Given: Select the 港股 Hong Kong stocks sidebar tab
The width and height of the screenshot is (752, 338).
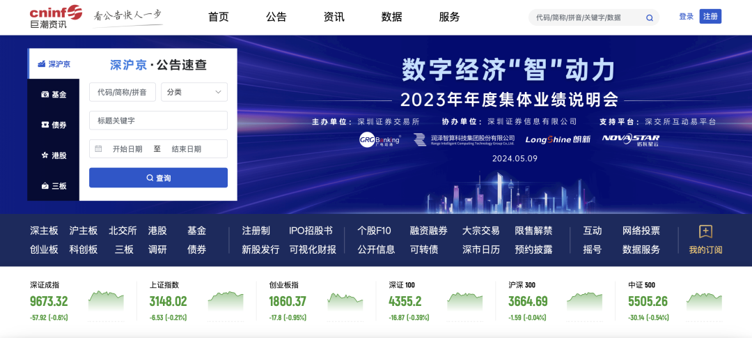Looking at the screenshot, I should [54, 155].
